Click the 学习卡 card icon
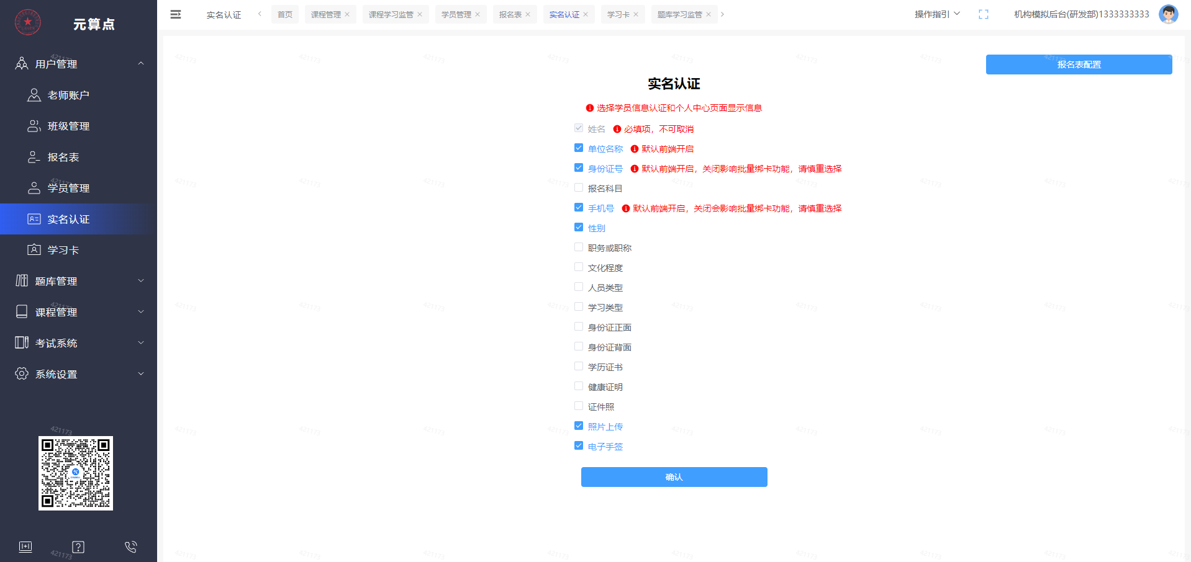The height and width of the screenshot is (562, 1191). click(x=34, y=249)
